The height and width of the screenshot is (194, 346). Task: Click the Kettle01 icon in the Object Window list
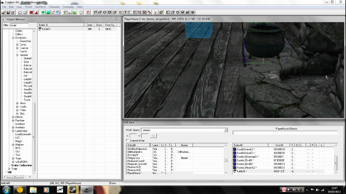[40, 29]
